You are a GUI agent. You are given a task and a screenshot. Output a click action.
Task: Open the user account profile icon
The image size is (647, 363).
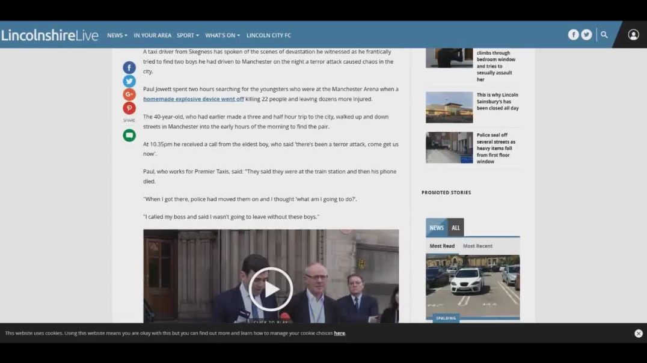coord(633,35)
